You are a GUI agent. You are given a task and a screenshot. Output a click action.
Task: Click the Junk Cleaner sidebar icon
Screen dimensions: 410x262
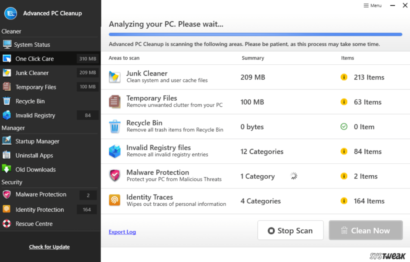tap(7, 73)
